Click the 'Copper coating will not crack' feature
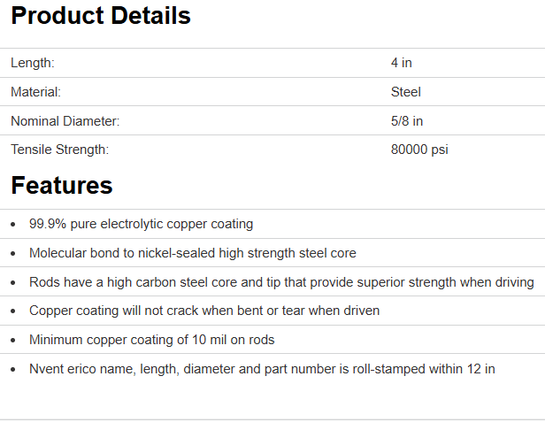Viewport: 545px width, 430px height. (x=204, y=311)
